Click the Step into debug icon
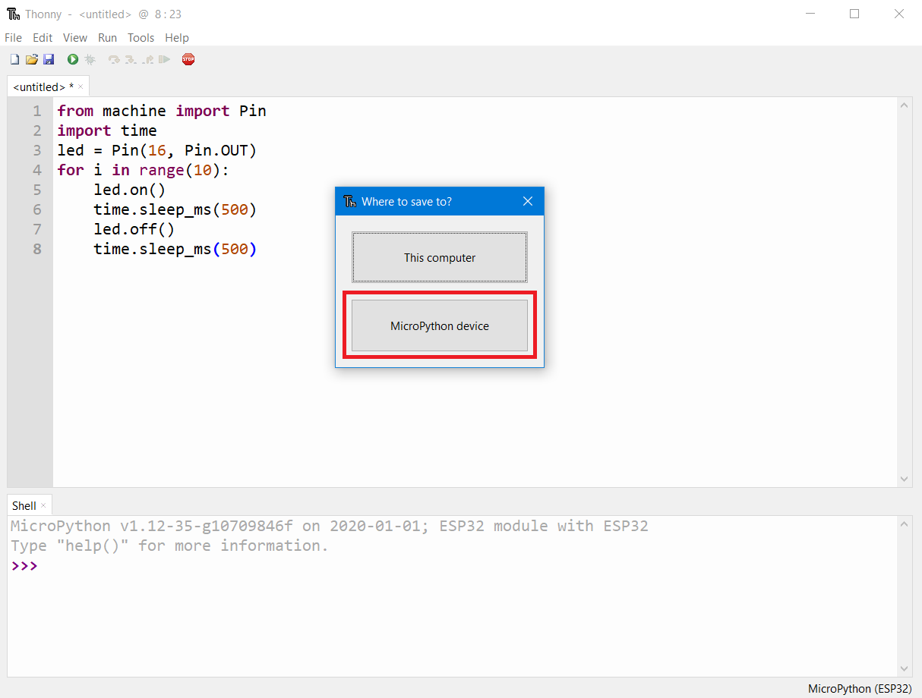Screen dimensions: 922x698 [130, 59]
